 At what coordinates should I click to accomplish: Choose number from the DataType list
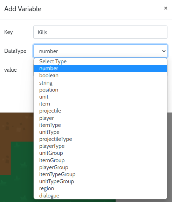(100, 68)
